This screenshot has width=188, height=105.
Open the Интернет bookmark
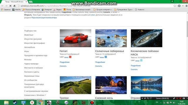click(47, 10)
